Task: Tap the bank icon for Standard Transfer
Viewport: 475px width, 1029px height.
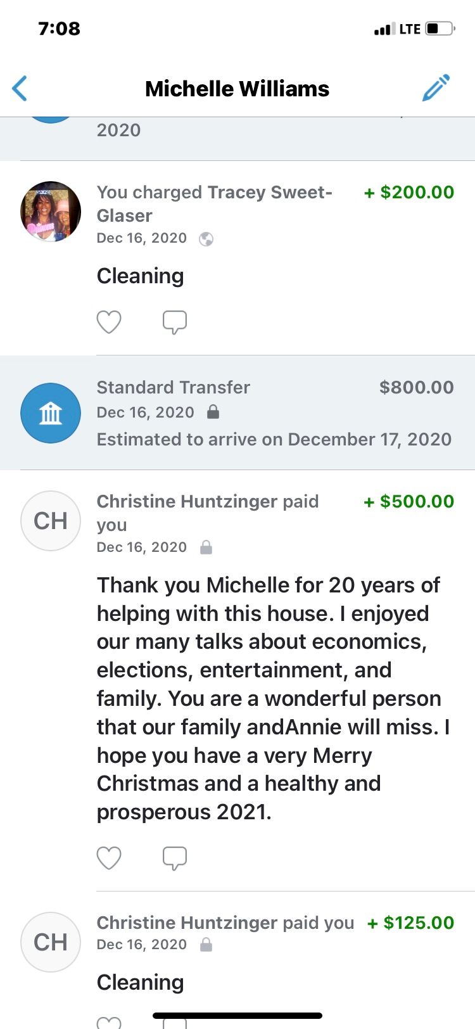Action: click(51, 413)
